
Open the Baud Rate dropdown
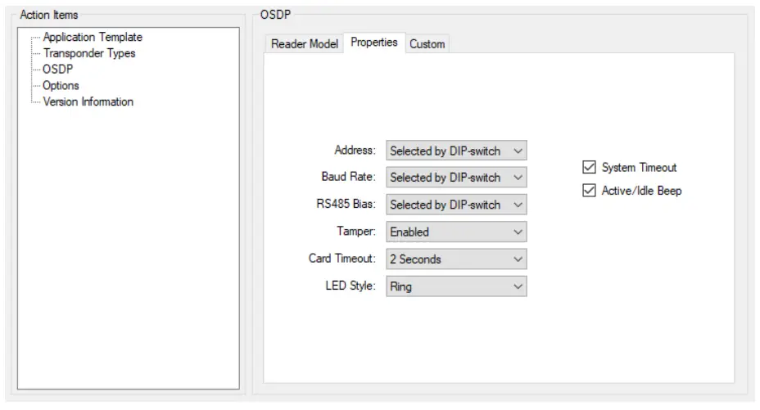455,178
